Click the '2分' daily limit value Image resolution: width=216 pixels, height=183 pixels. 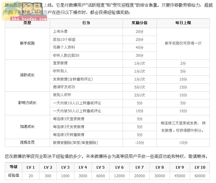pos(183,63)
